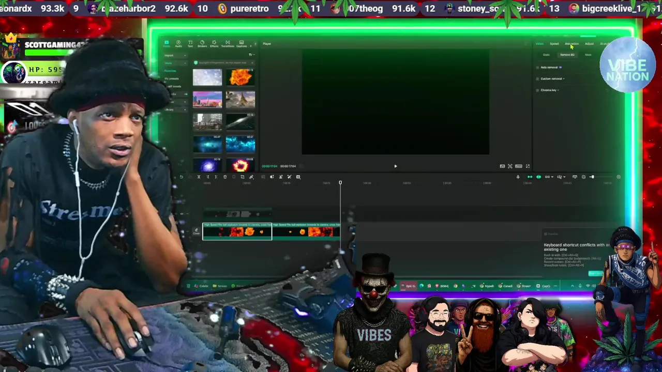The width and height of the screenshot is (662, 372).
Task: Switch to the Animation tab
Action: (571, 44)
